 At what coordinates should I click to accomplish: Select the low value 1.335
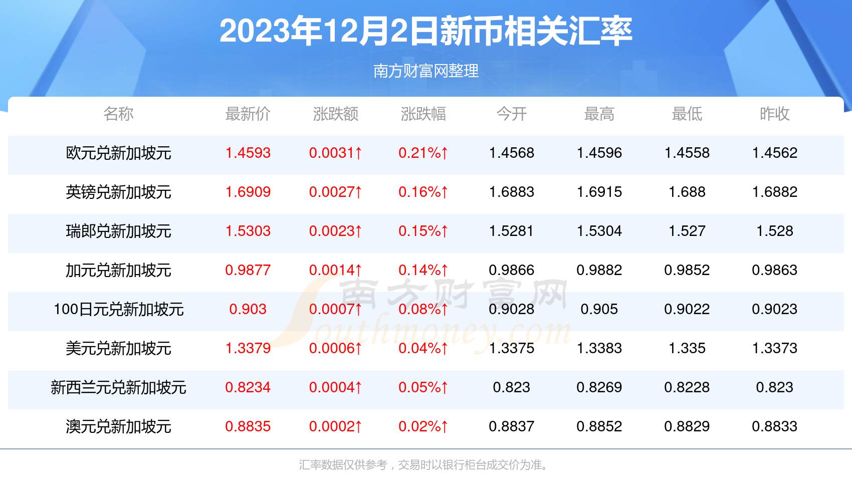pyautogui.click(x=687, y=348)
